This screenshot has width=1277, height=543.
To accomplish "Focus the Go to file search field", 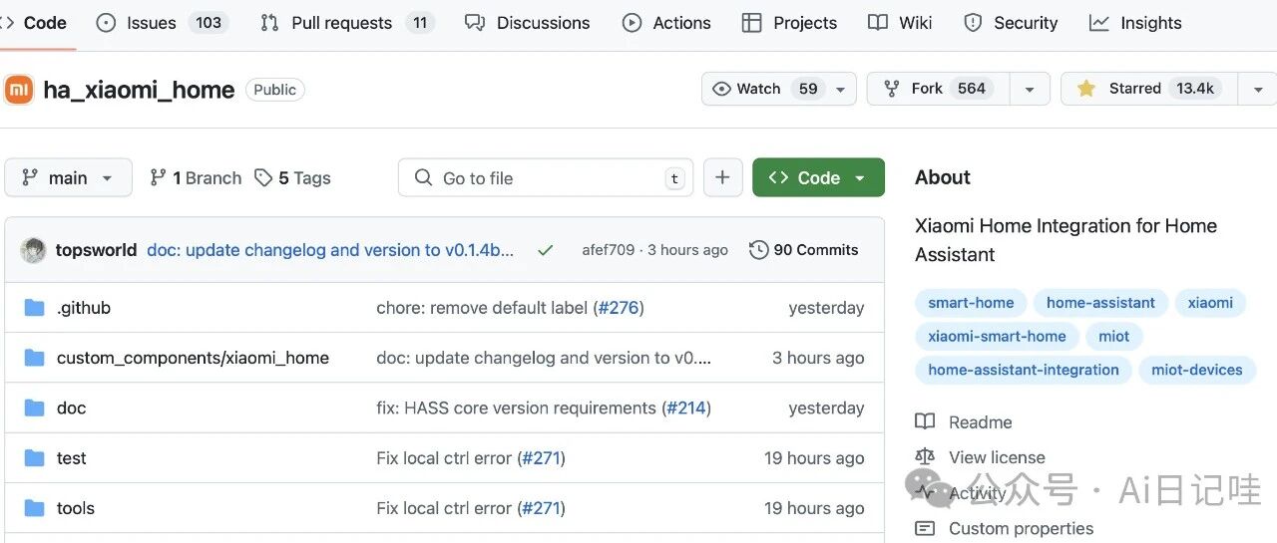I will coord(546,177).
